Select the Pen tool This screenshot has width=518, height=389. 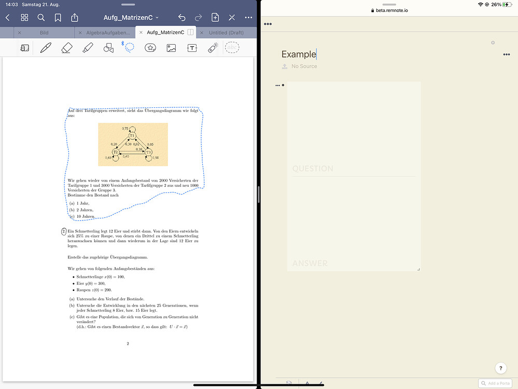click(x=45, y=47)
